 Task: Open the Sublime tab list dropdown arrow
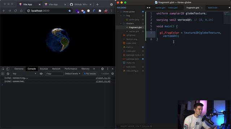(x=230, y=8)
